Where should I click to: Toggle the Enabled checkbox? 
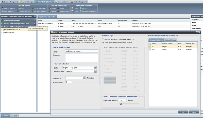(x=87, y=78)
